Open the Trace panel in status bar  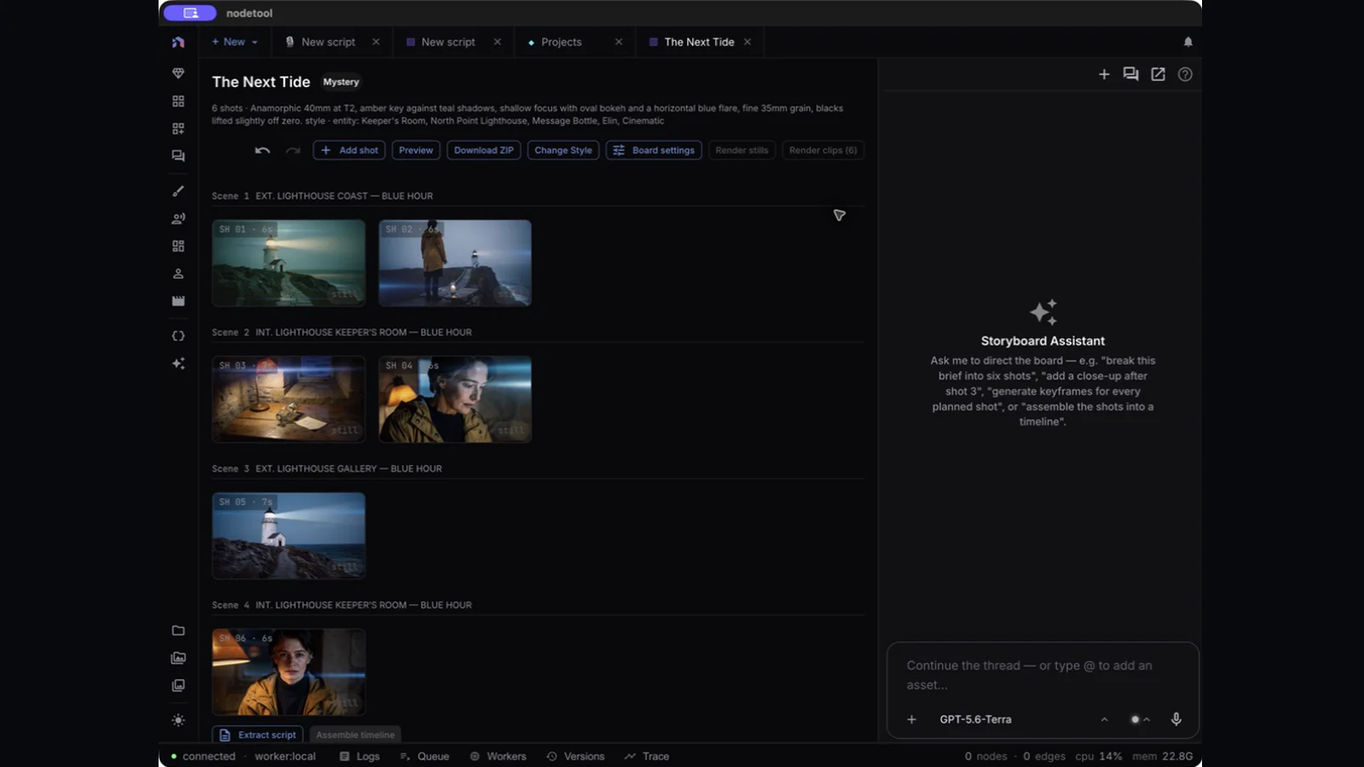click(x=646, y=756)
